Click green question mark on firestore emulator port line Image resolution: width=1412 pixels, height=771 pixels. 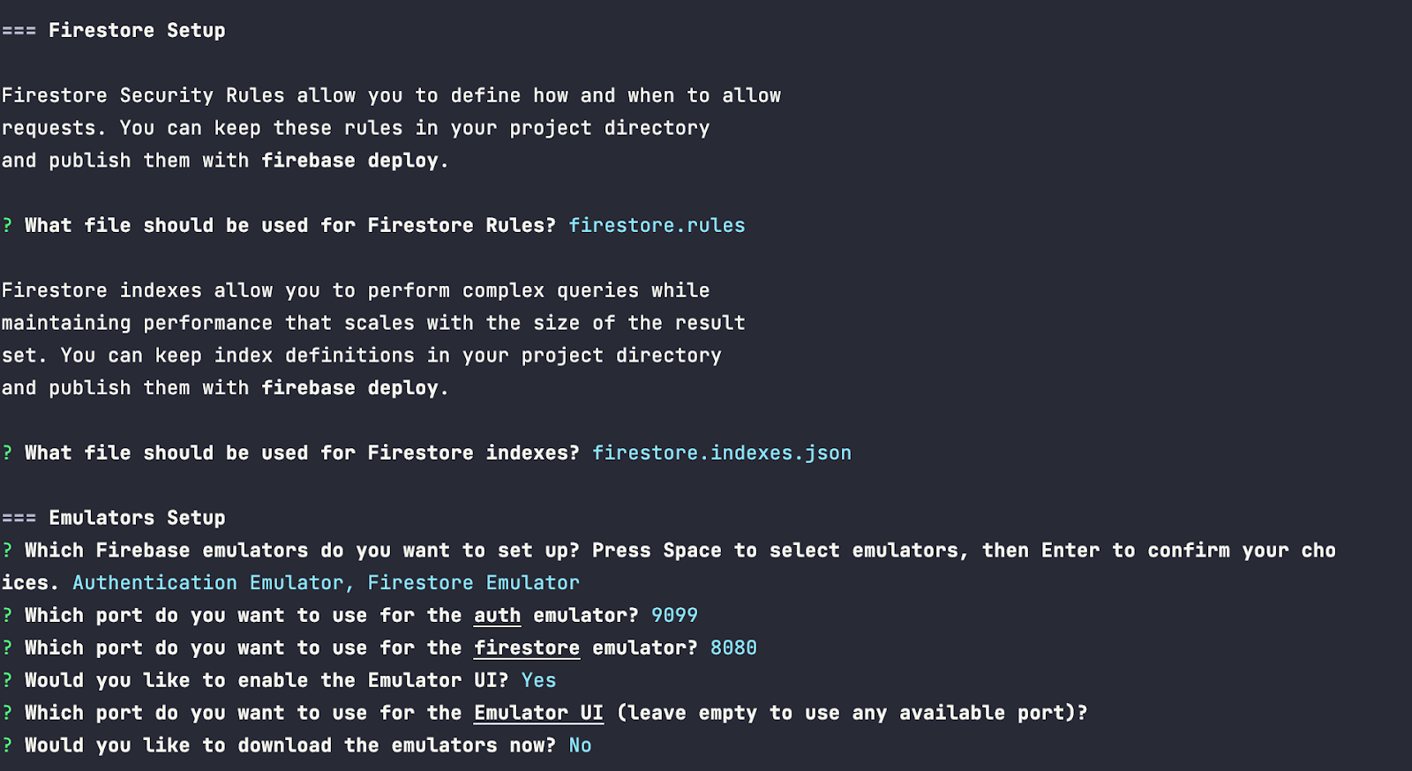click(7, 648)
